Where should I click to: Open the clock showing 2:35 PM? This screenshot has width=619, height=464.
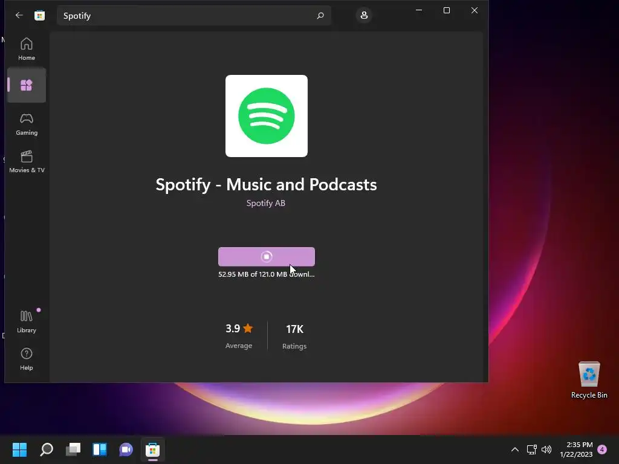576,449
